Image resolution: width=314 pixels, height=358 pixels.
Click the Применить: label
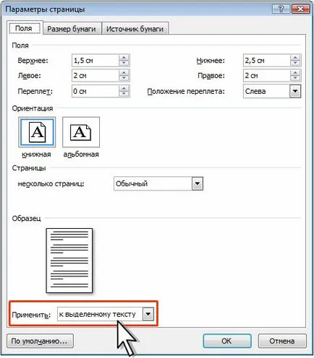click(x=31, y=315)
